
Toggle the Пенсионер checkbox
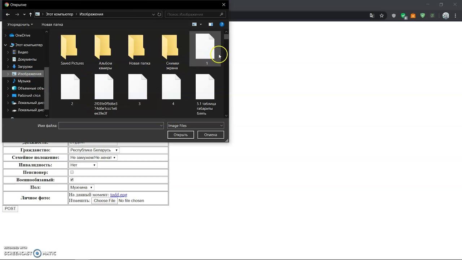[x=72, y=172]
